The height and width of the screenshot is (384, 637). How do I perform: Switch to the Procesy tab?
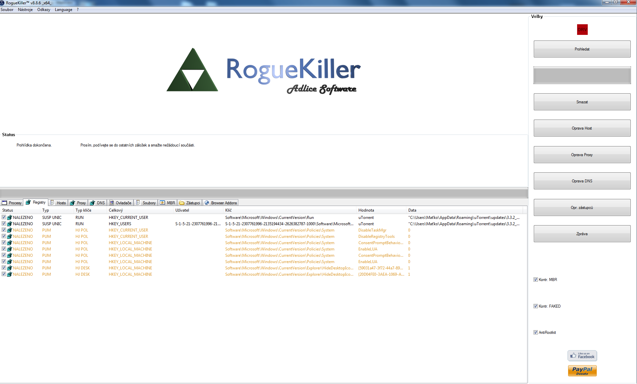[12, 203]
